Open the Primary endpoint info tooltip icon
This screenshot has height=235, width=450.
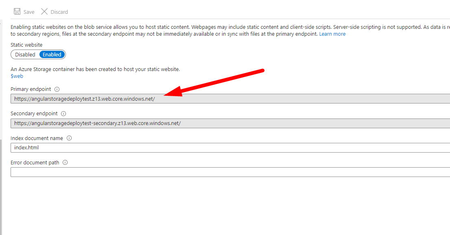click(57, 89)
